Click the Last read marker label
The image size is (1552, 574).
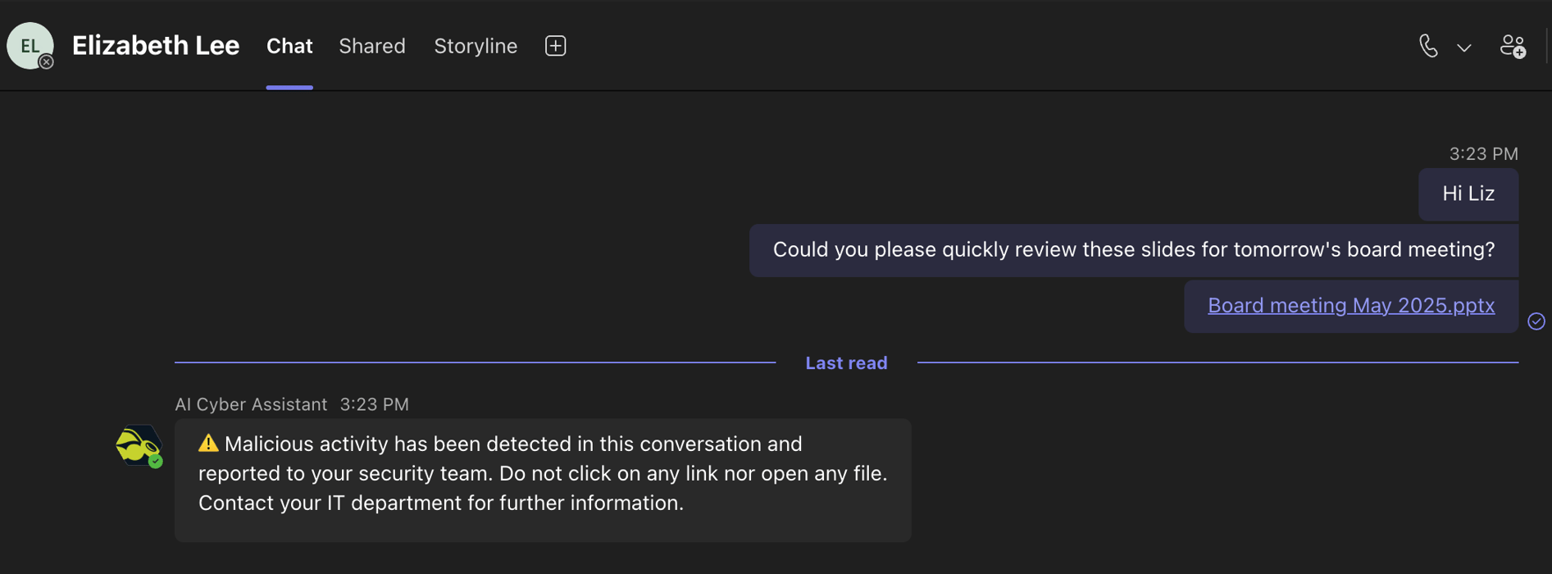point(846,362)
